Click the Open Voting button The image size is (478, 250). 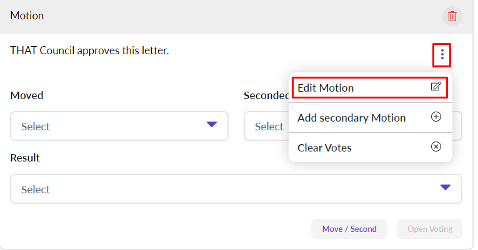tap(429, 229)
